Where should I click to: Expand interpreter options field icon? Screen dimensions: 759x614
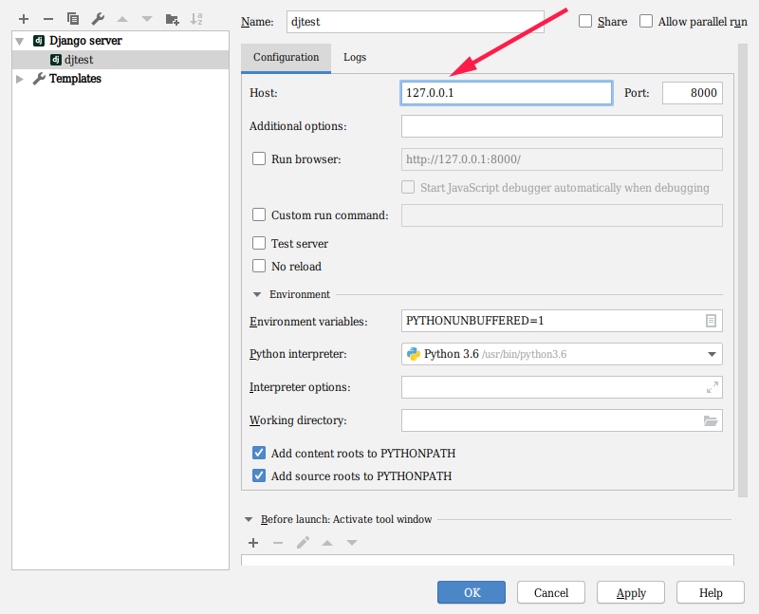tap(713, 387)
